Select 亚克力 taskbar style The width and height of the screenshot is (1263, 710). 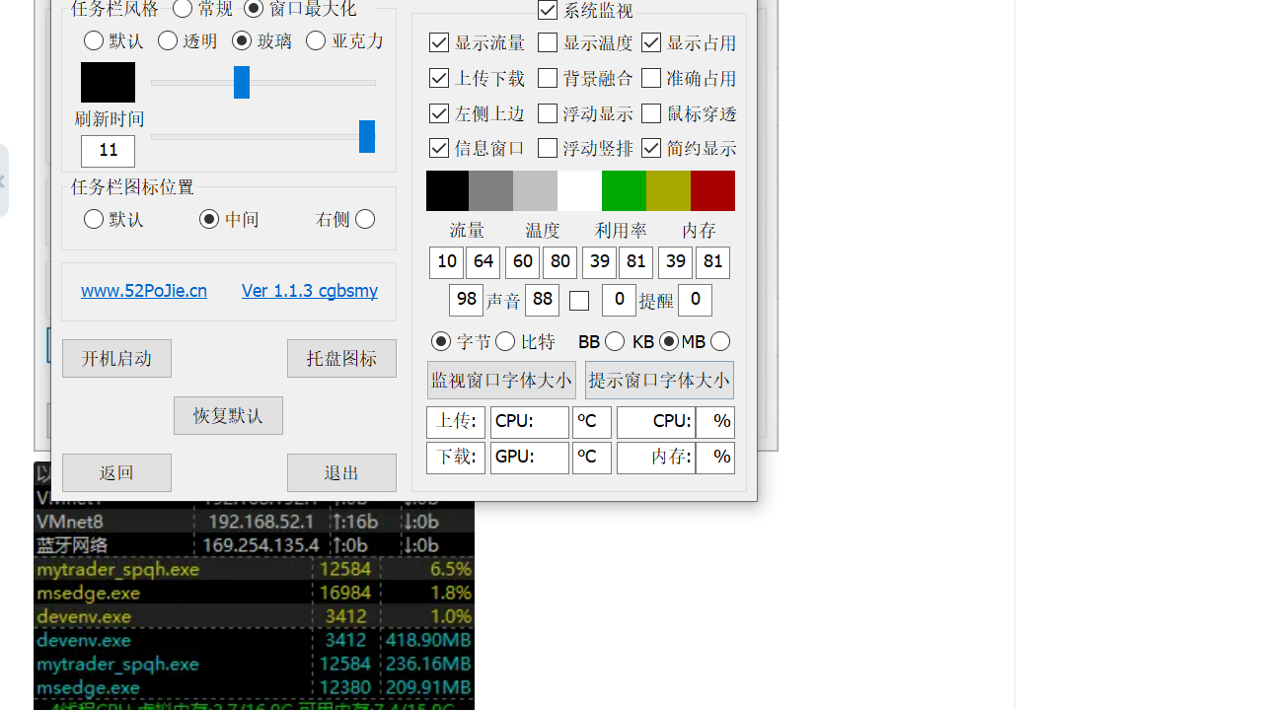click(316, 40)
